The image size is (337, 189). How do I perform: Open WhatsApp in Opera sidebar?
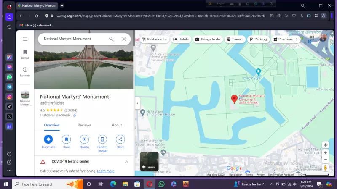[9, 77]
